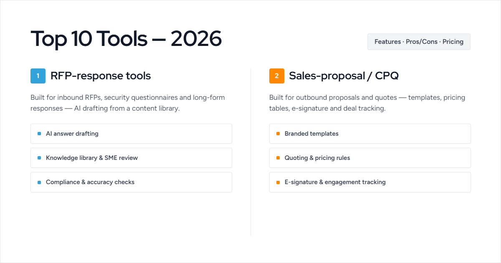The image size is (501, 263).
Task: Click the blue bullet beside AI answer drafting
Action: 39,134
